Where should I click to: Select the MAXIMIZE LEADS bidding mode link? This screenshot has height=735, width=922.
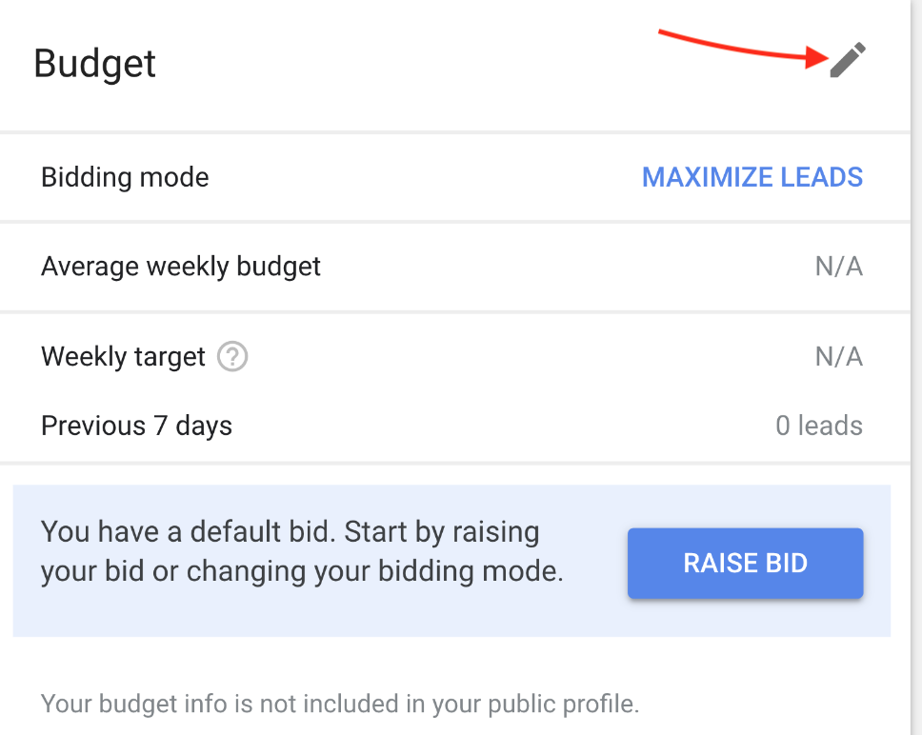752,177
